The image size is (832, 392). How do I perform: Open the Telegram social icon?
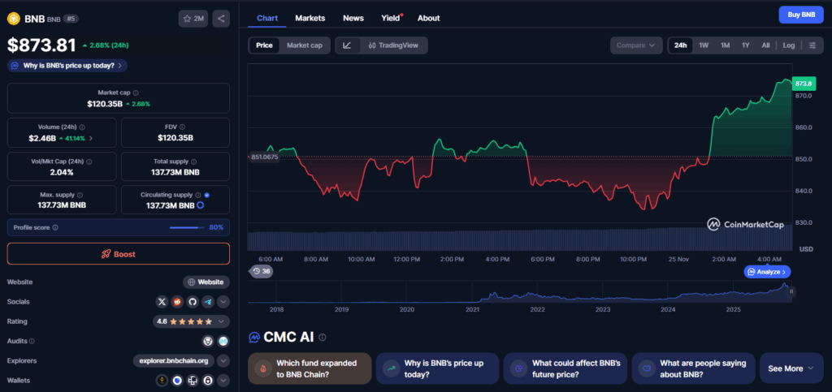coord(208,301)
